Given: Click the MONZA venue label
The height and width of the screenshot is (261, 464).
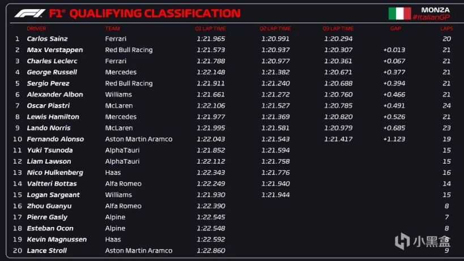Looking at the screenshot, I should [436, 10].
